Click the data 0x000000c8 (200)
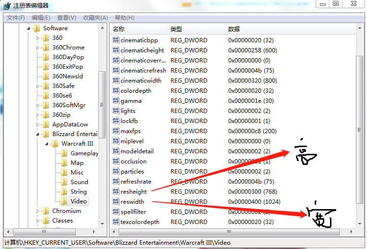This screenshot has width=367, height=249. point(252,131)
